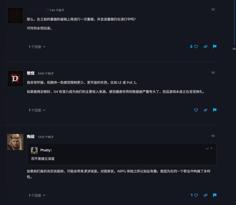Click the timeline scrollbar at right edge
Viewport: 236px width, 205px height.
coord(234,22)
